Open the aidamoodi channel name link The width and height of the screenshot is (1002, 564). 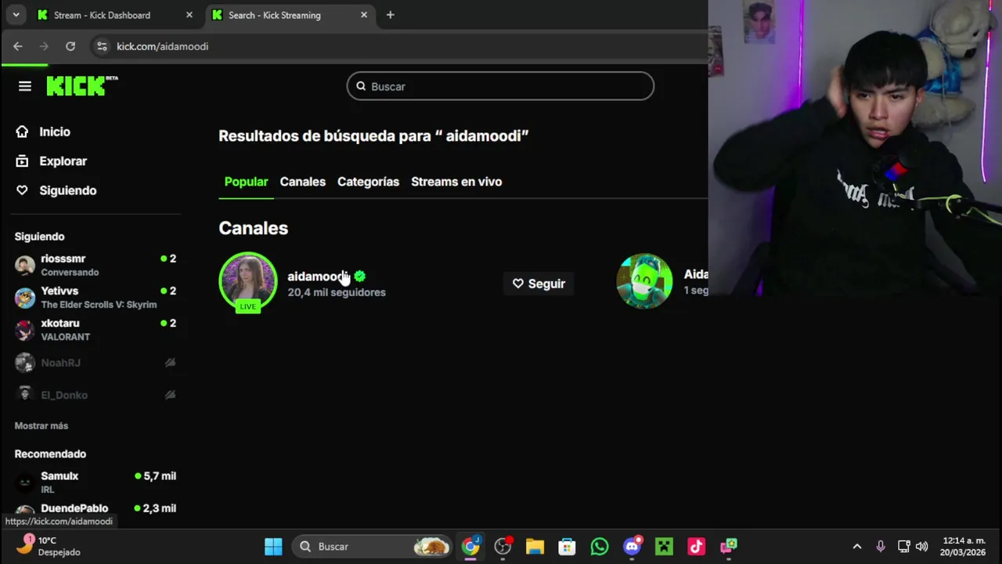319,276
